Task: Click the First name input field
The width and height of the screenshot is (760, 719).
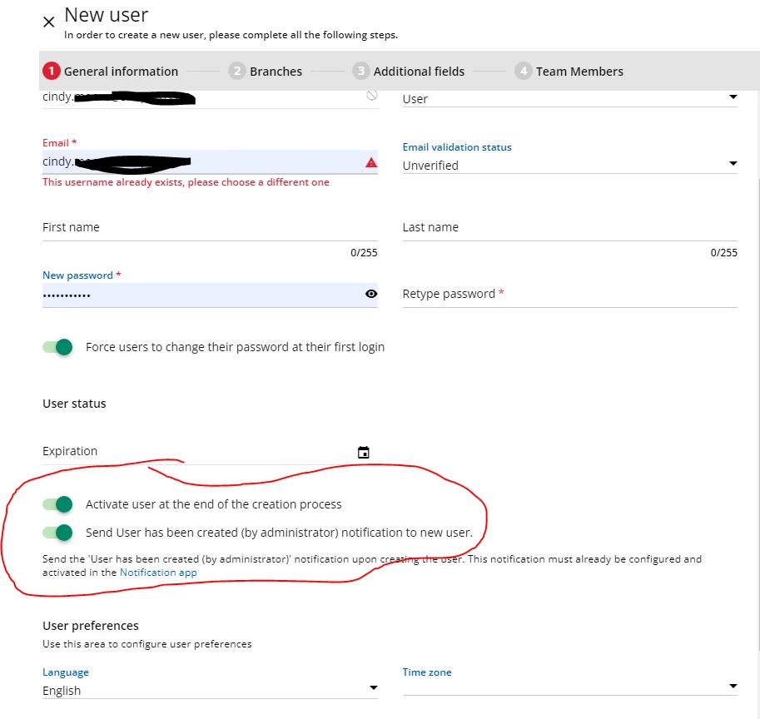Action: click(x=210, y=228)
